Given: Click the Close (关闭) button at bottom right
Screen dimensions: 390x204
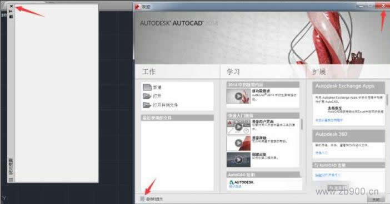Looking at the screenshot, I should [376, 199].
